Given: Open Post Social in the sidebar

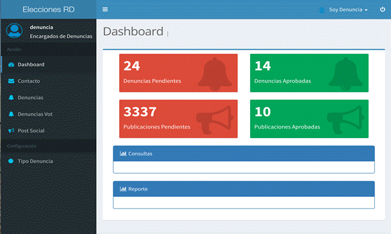Looking at the screenshot, I should click(x=49, y=130).
